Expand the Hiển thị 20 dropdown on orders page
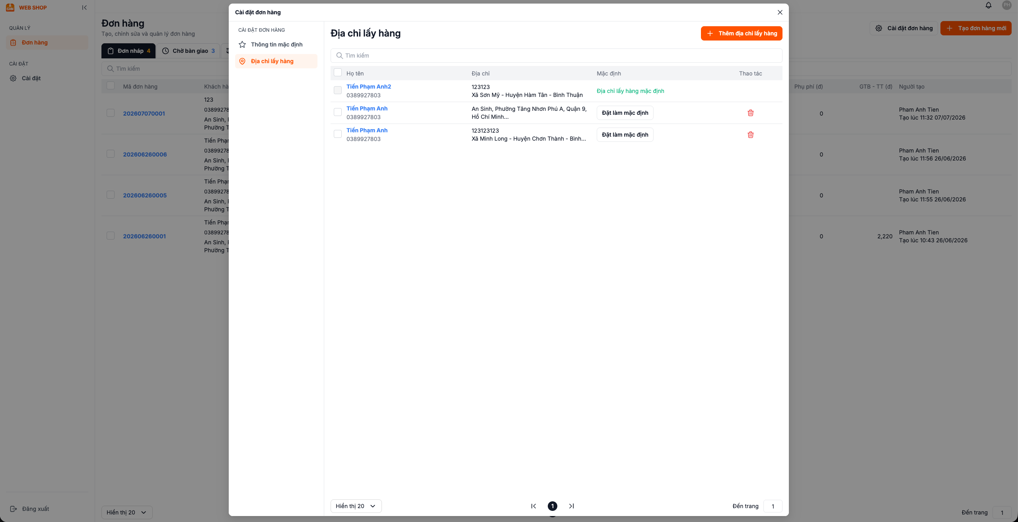Image resolution: width=1018 pixels, height=522 pixels. [x=127, y=512]
